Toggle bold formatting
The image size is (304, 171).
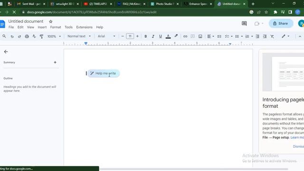146,36
